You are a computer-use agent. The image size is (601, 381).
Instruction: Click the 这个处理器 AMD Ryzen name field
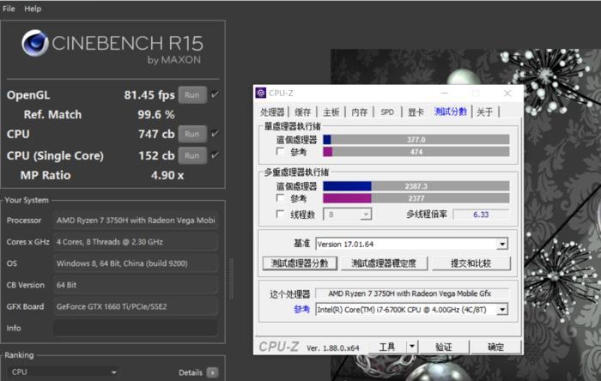(x=411, y=293)
